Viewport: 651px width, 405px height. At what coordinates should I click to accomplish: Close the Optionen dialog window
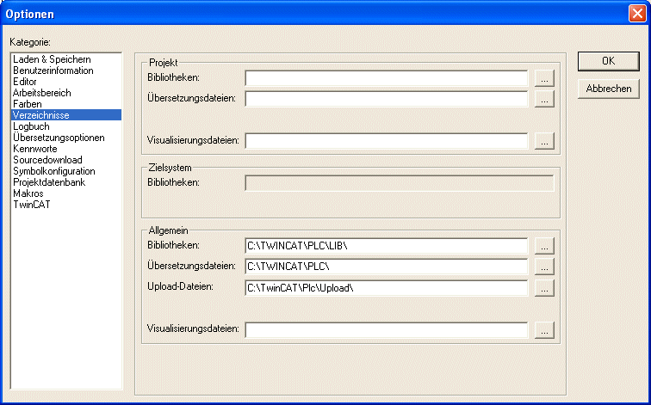(635, 14)
